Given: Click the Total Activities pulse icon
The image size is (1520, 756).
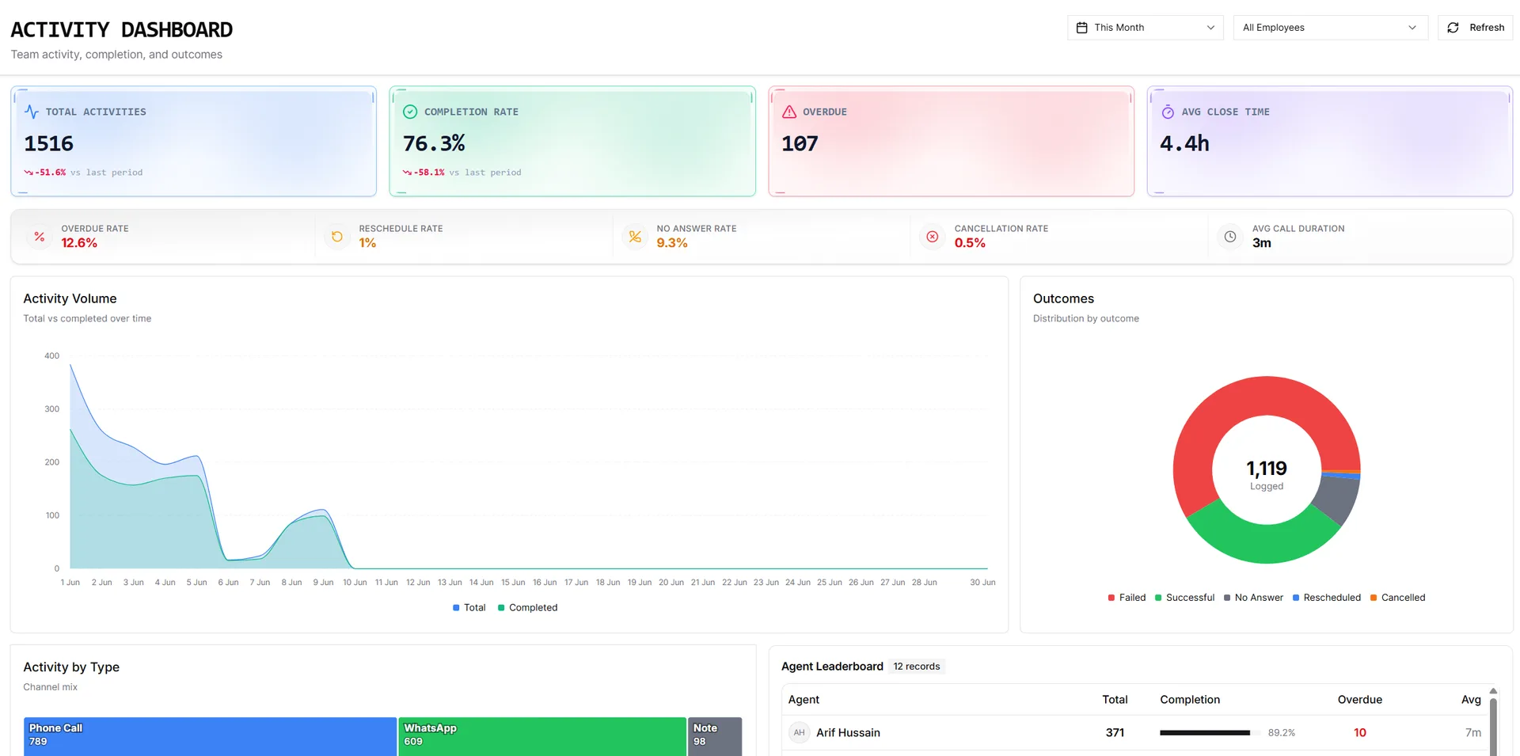Looking at the screenshot, I should (x=32, y=112).
